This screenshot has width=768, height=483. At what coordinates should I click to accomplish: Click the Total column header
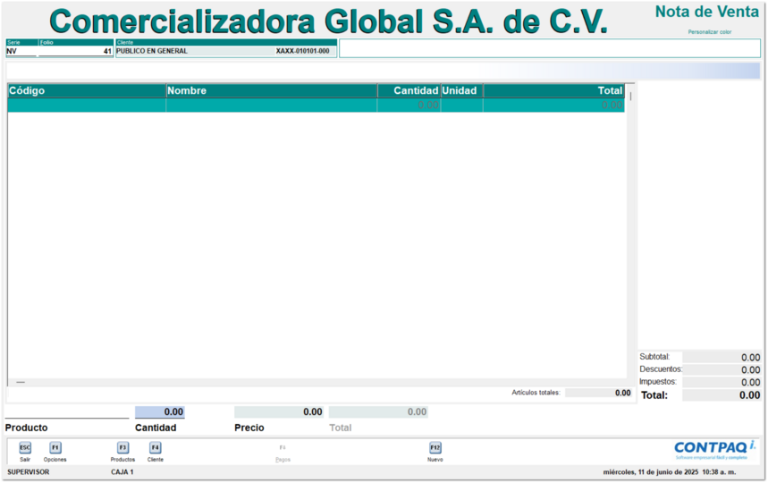coord(554,90)
